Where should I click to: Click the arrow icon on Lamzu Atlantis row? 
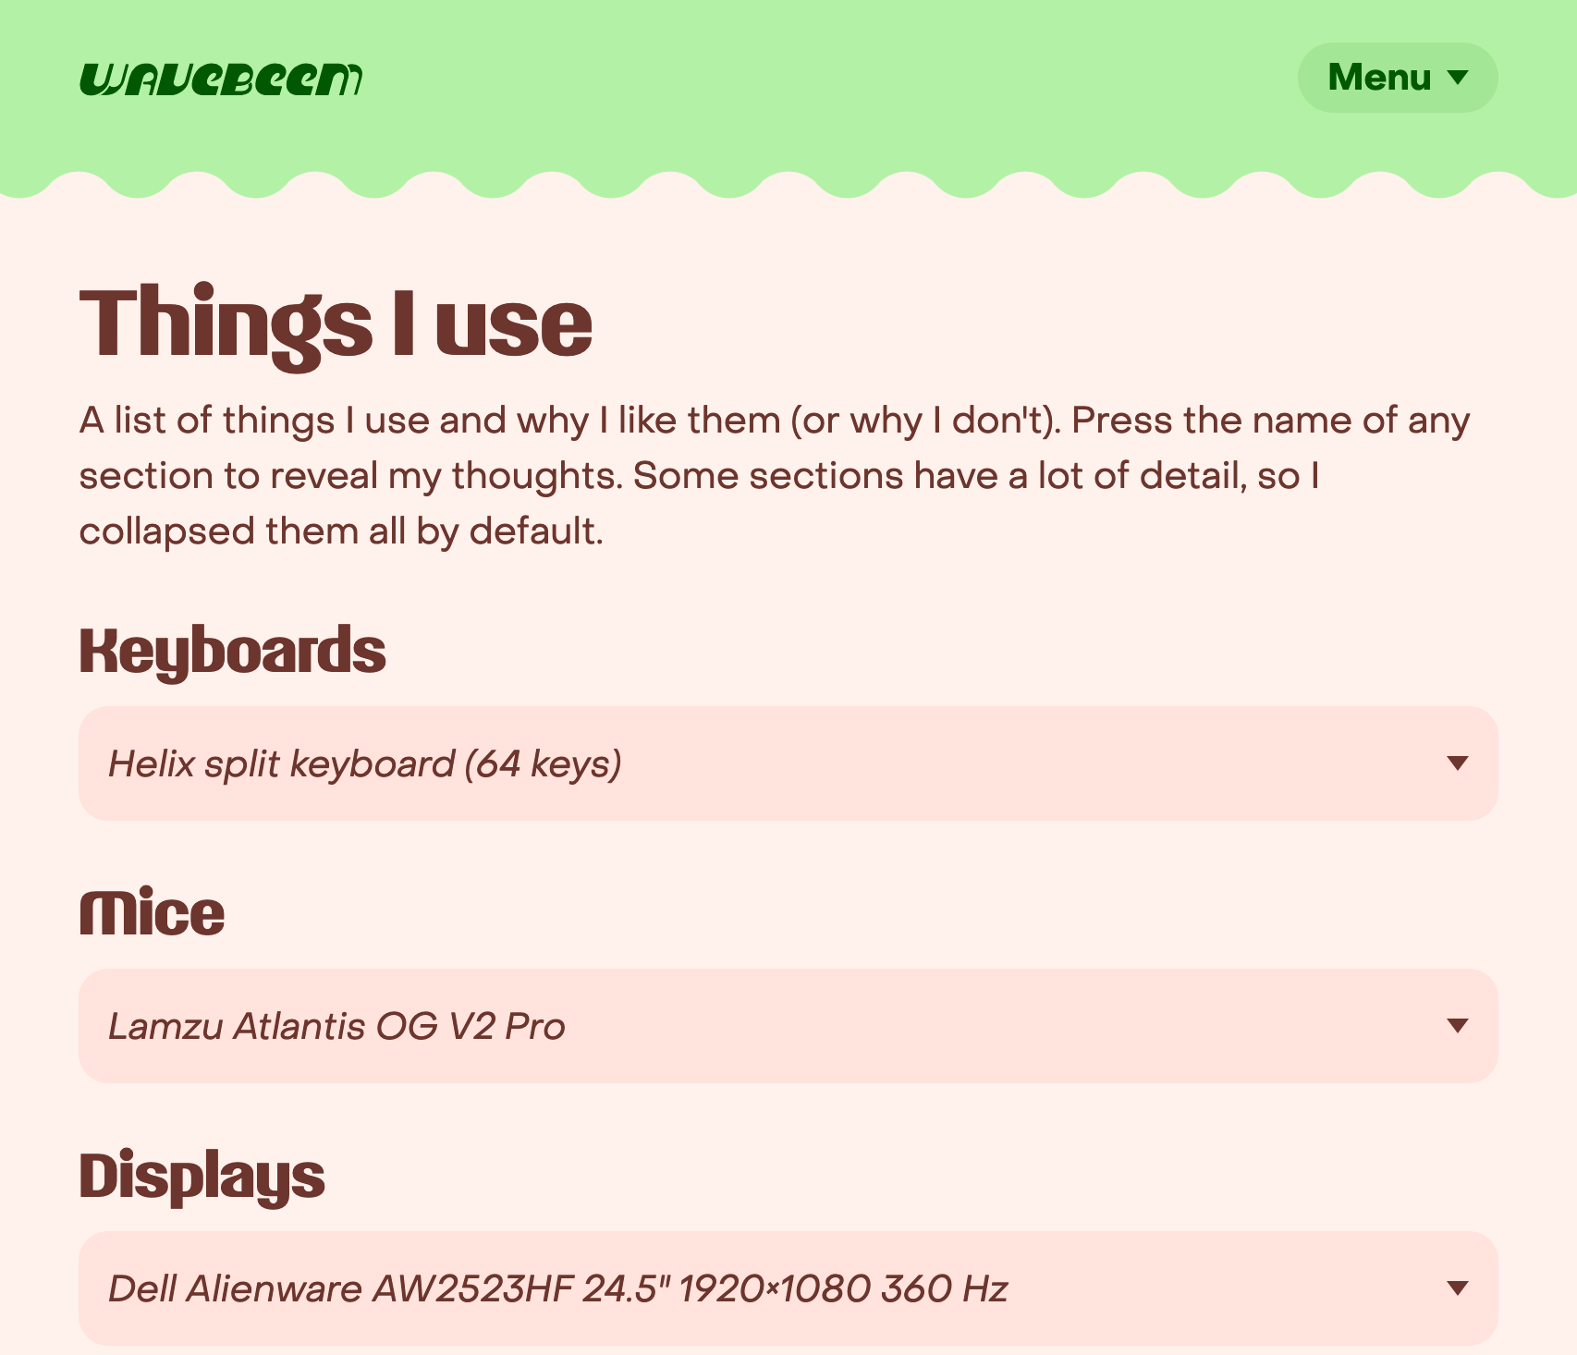coord(1458,1026)
